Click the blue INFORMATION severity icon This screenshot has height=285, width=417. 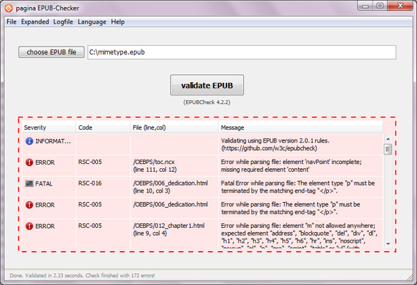29,141
